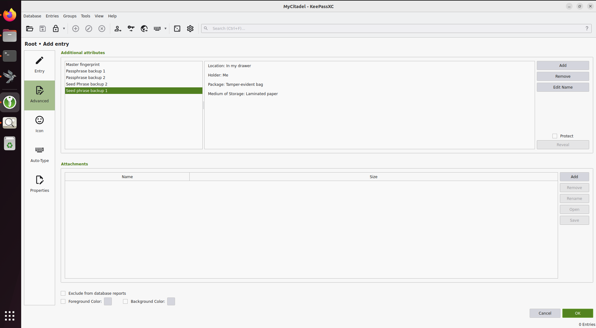
Task: Click into the attribute value text area
Action: click(x=370, y=105)
